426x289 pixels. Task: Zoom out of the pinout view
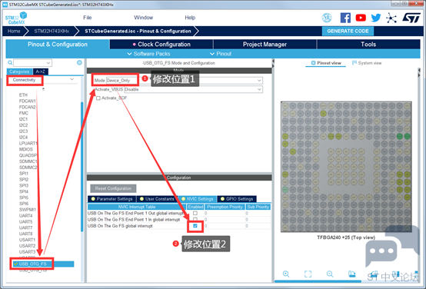coord(330,274)
